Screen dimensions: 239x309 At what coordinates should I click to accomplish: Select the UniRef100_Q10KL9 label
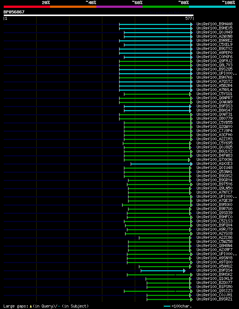point(214,278)
